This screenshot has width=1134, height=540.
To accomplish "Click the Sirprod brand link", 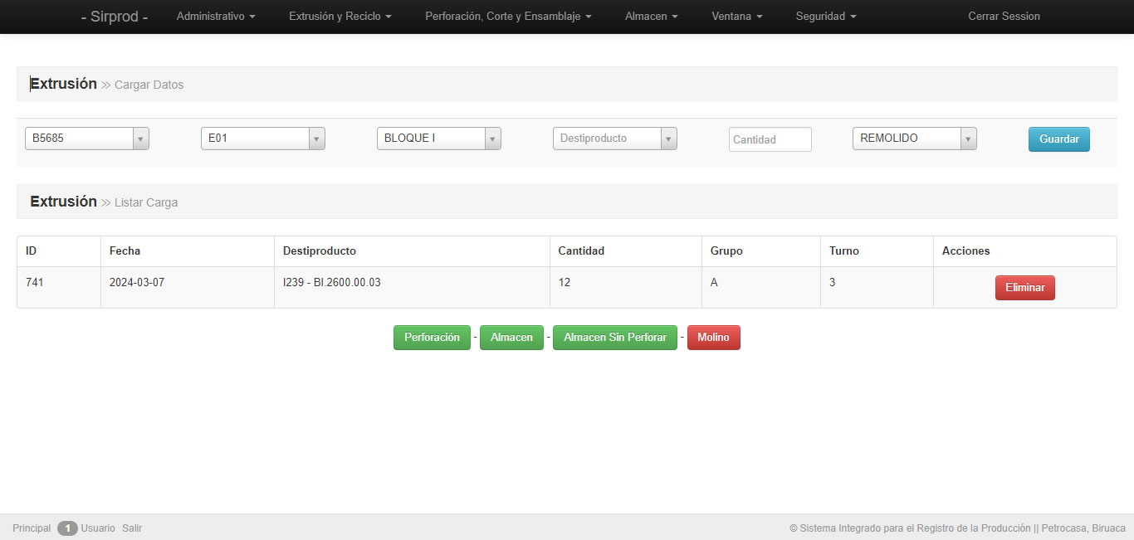I will point(115,17).
